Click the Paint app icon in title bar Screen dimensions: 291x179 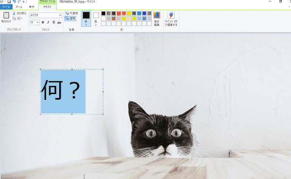coord(1,1)
